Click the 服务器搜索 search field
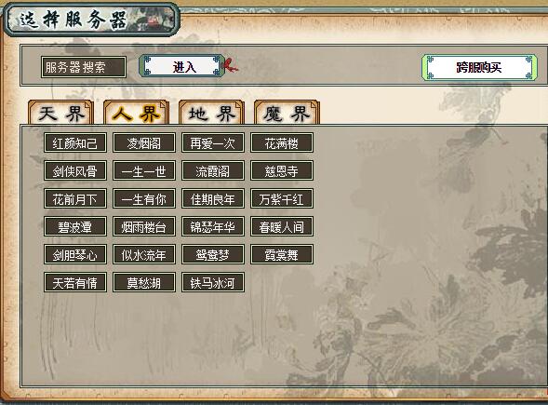Screen dimensions: 548x405 (84, 67)
